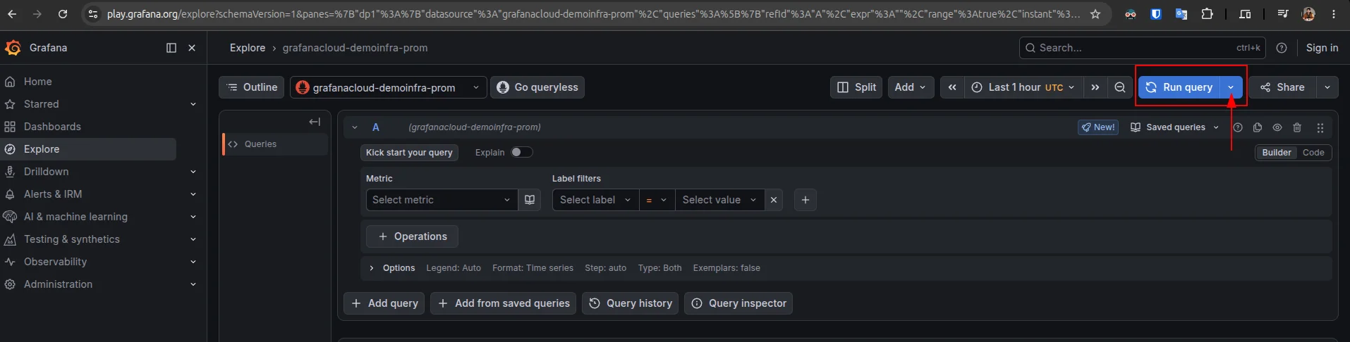
Task: Switch to Builder mode
Action: click(1277, 153)
